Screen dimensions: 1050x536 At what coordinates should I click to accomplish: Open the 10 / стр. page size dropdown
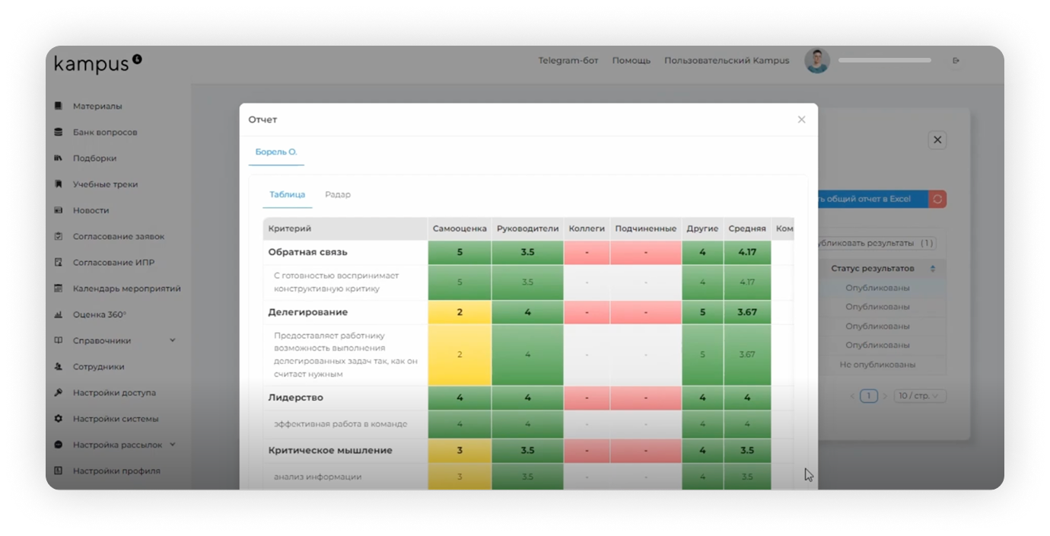coord(920,396)
